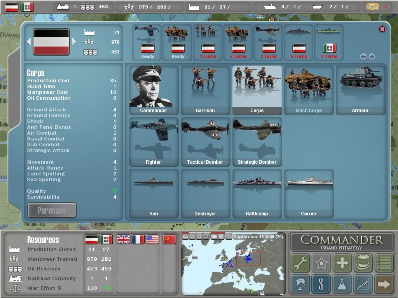Select the Corps infantry unit card
398x298 pixels.
257,90
